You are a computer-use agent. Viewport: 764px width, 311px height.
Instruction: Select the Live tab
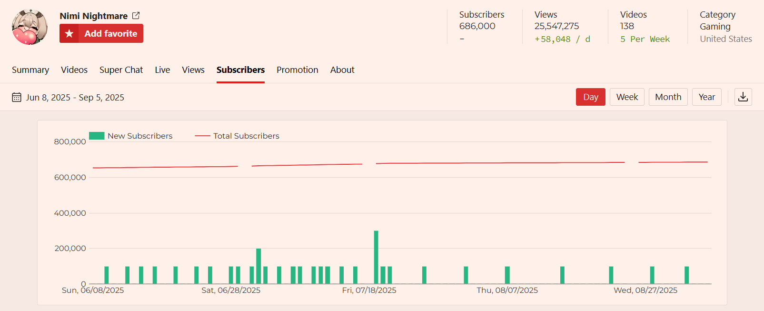[x=162, y=70]
